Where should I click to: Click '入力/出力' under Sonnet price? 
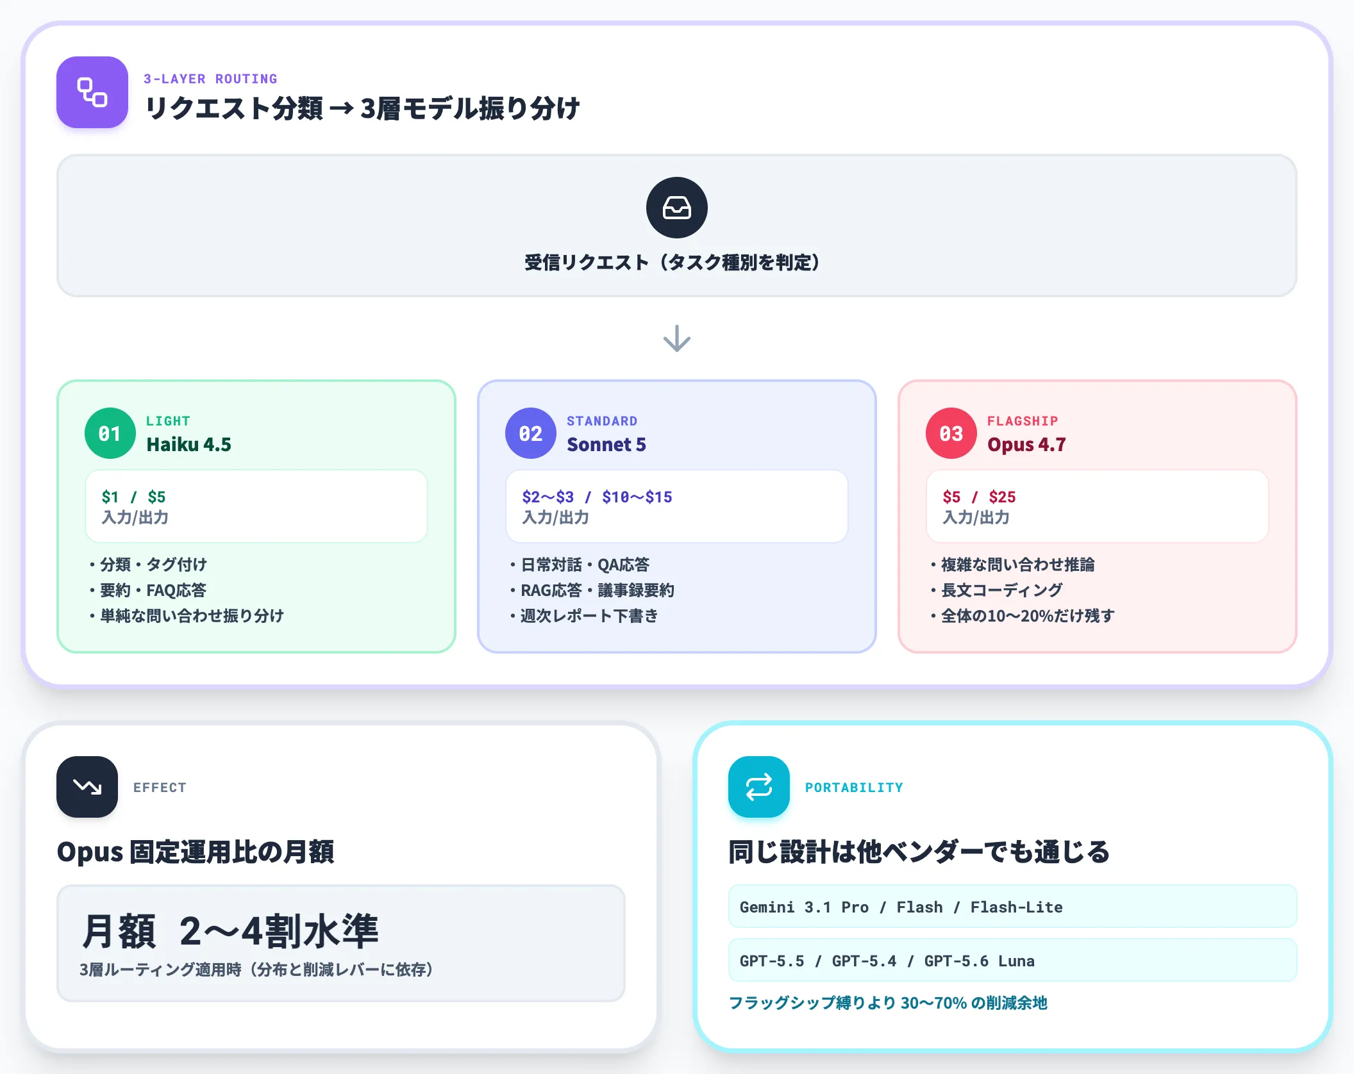click(x=555, y=517)
